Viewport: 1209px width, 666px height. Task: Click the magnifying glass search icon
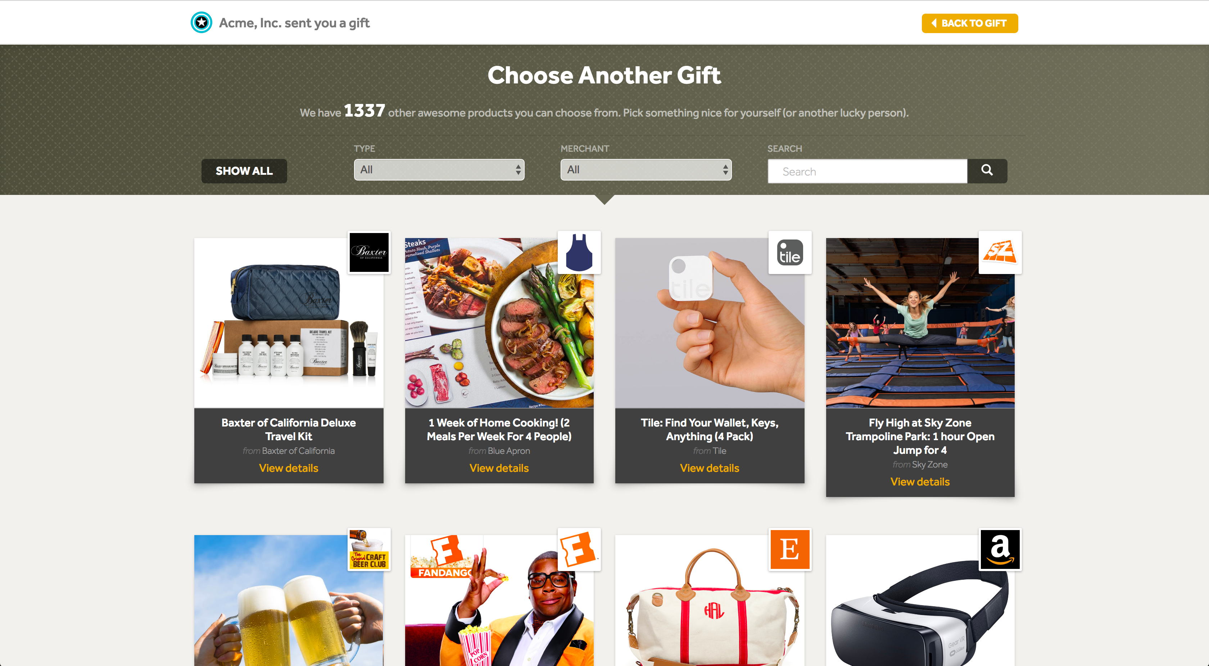(987, 171)
